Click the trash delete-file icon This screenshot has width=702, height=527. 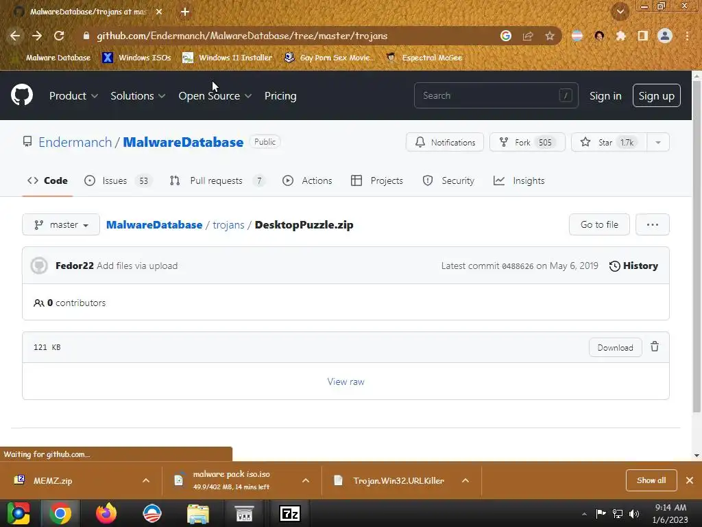click(655, 347)
